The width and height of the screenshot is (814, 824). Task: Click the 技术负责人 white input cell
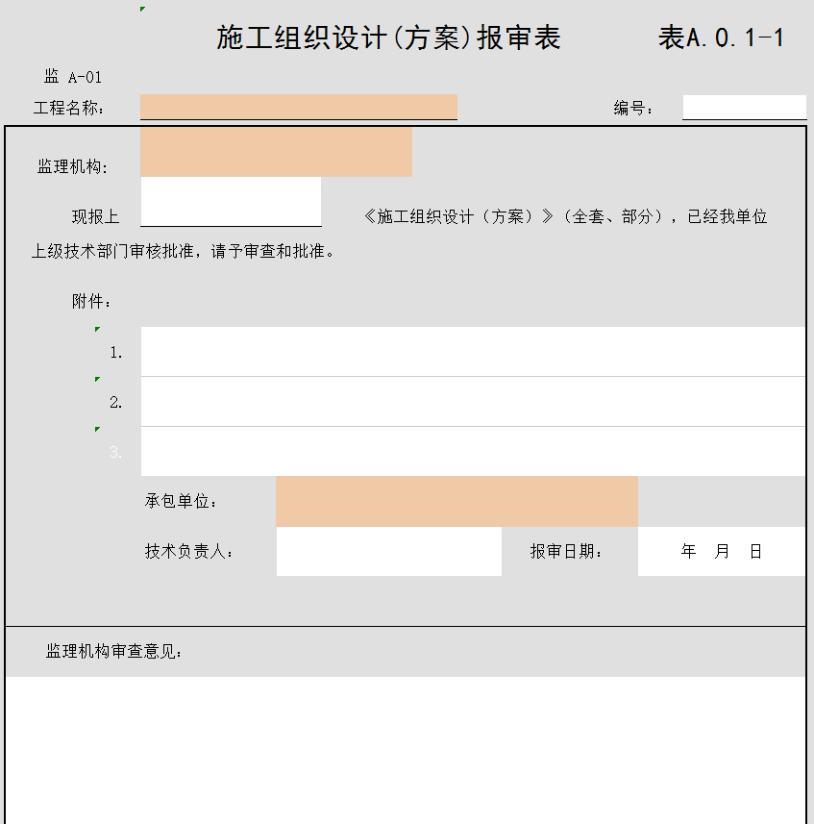(x=389, y=551)
